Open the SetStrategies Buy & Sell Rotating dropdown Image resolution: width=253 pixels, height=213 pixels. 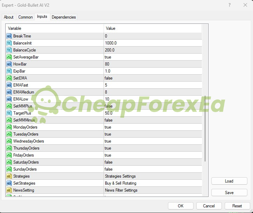[153, 183]
